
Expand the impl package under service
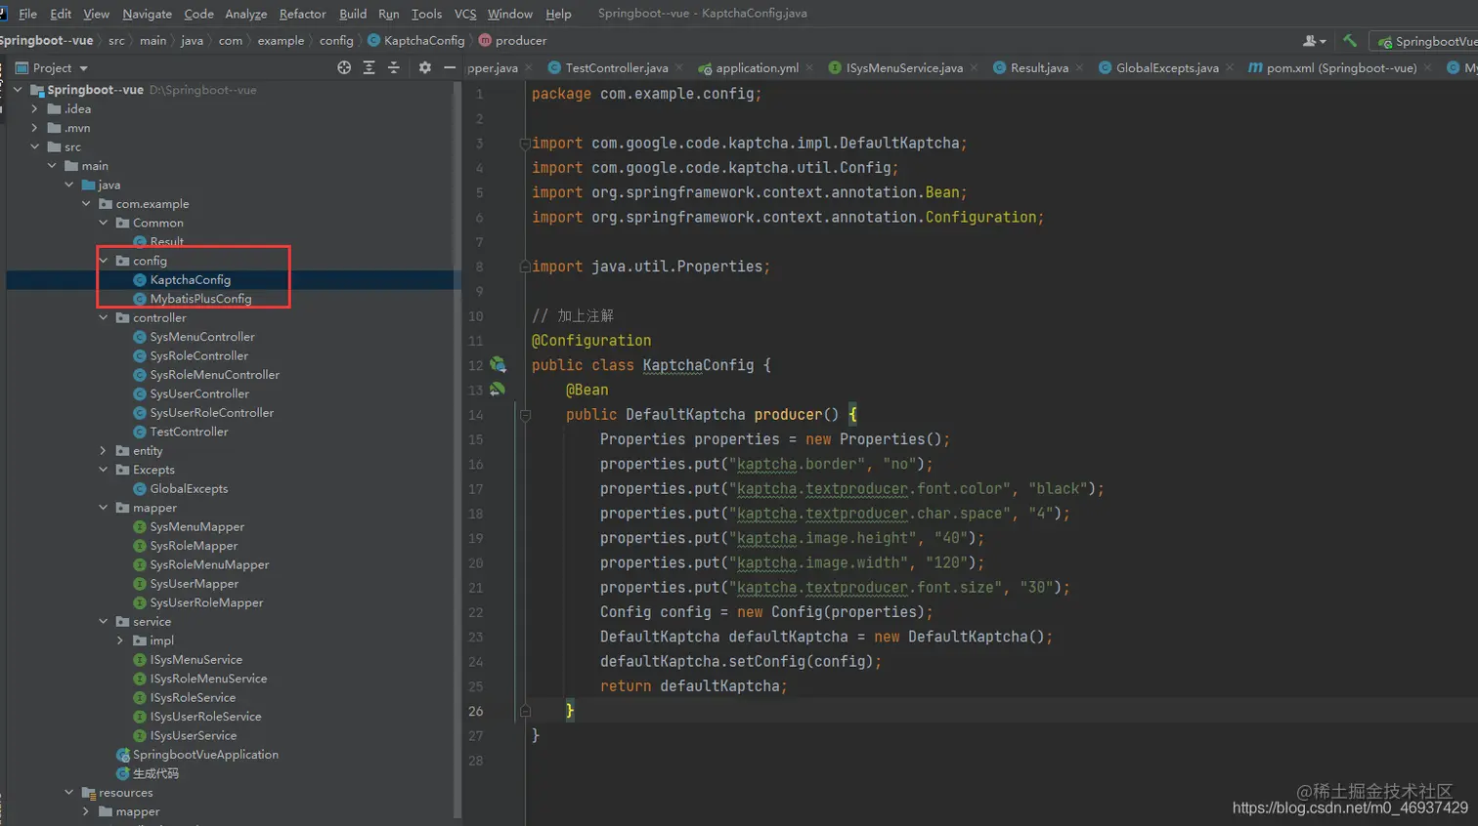(x=120, y=640)
